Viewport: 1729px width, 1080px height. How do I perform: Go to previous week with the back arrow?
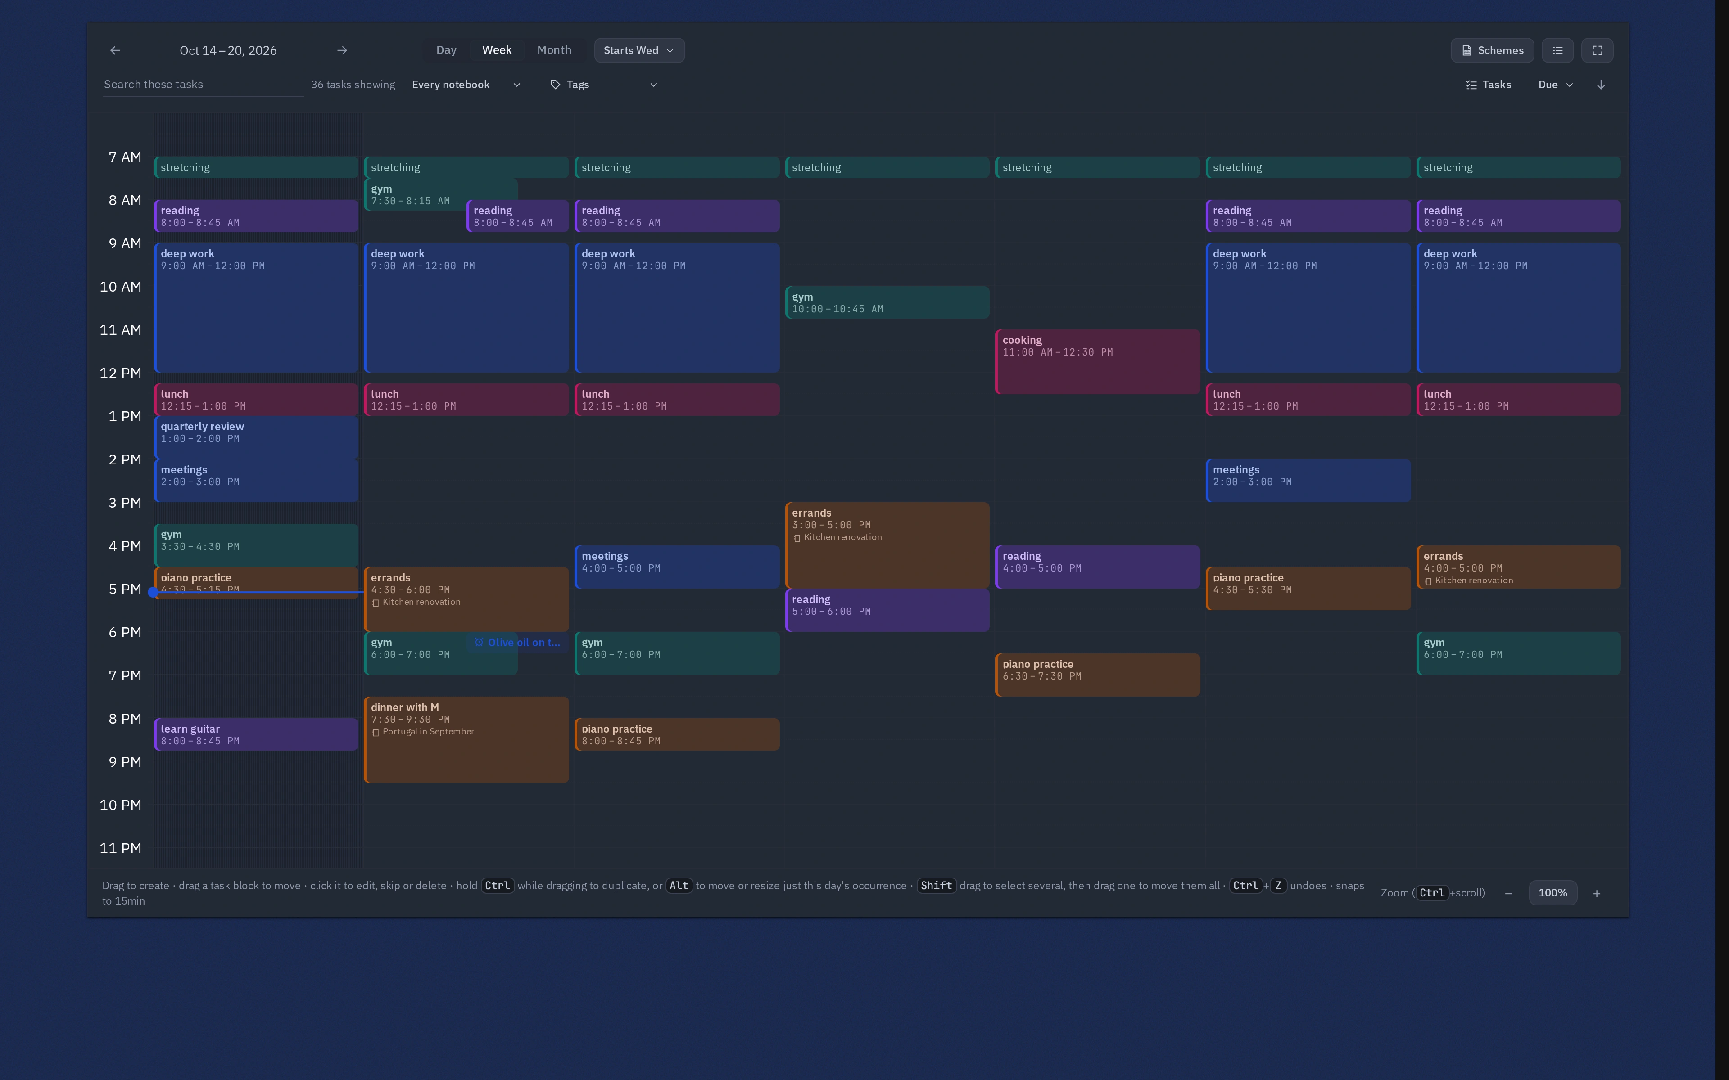[115, 50]
